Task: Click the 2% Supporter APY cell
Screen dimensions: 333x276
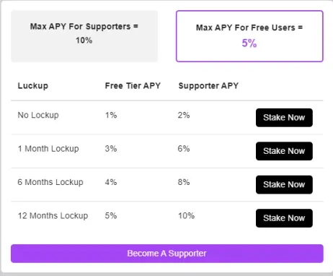Action: coord(184,115)
